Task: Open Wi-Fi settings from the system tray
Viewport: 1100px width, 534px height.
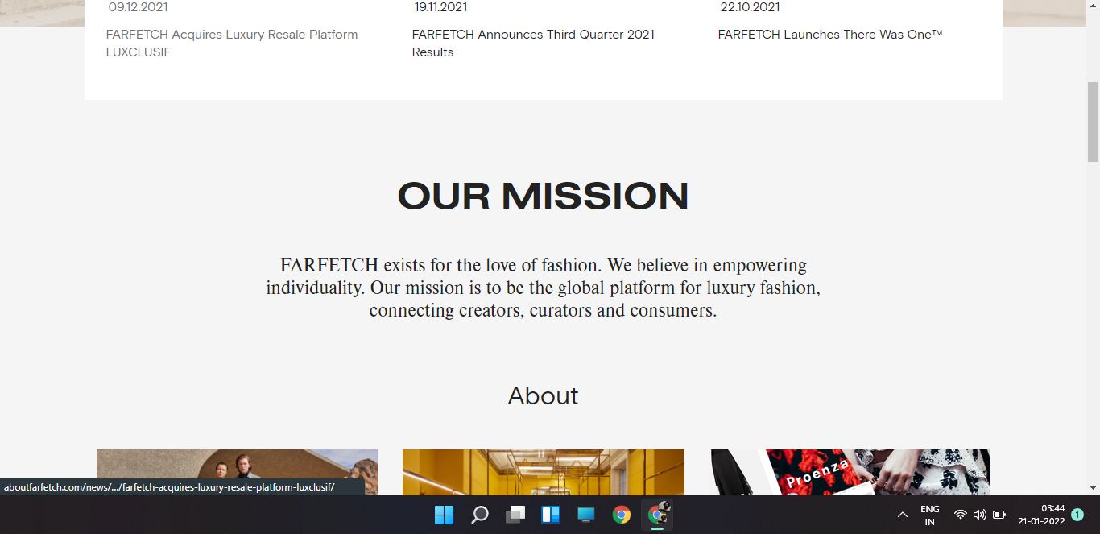Action: pos(959,515)
